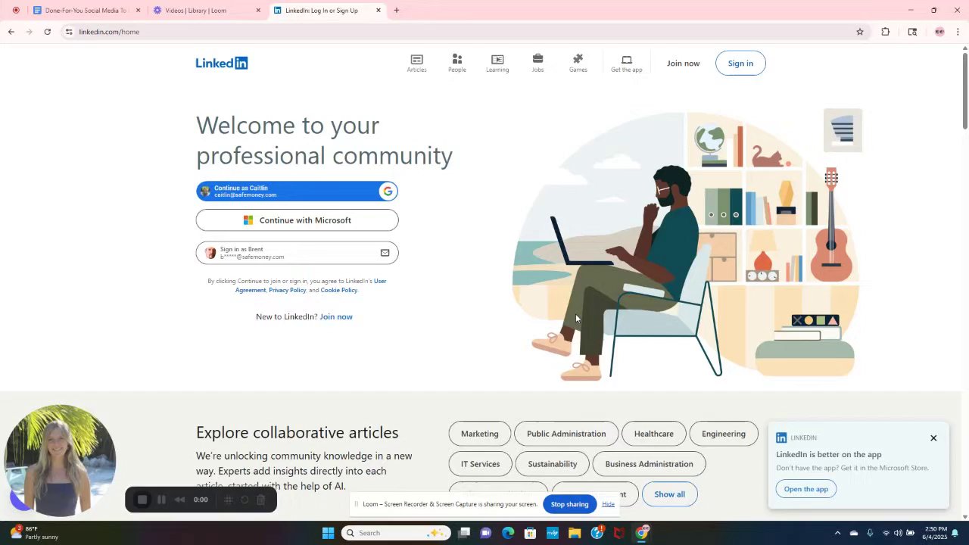
Task: Select the IT Services topic pill
Action: [x=480, y=464]
